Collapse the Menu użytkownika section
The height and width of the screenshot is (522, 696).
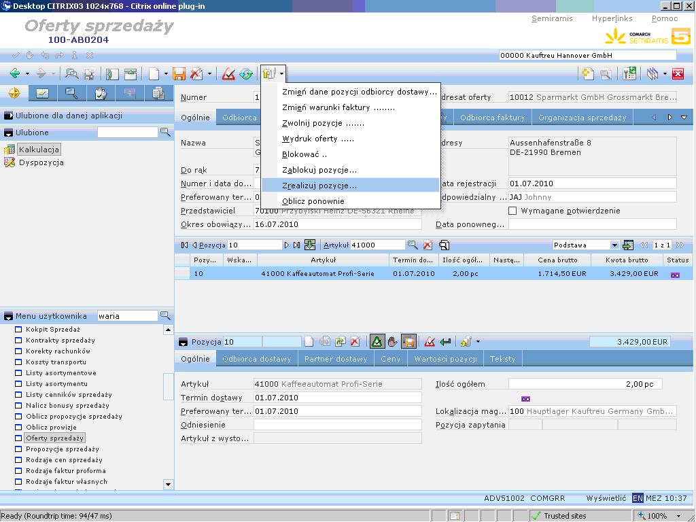8,317
